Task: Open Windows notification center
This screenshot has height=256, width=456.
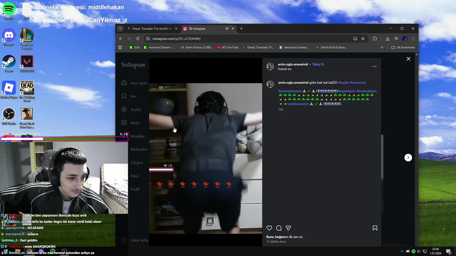Action: point(449,251)
